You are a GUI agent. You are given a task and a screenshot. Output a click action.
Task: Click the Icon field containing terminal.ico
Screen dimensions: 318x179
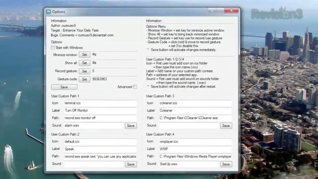pos(100,103)
